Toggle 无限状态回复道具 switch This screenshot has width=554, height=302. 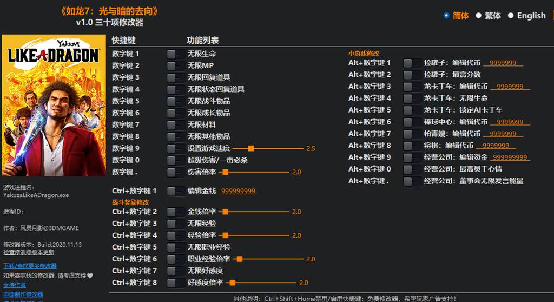(176, 89)
